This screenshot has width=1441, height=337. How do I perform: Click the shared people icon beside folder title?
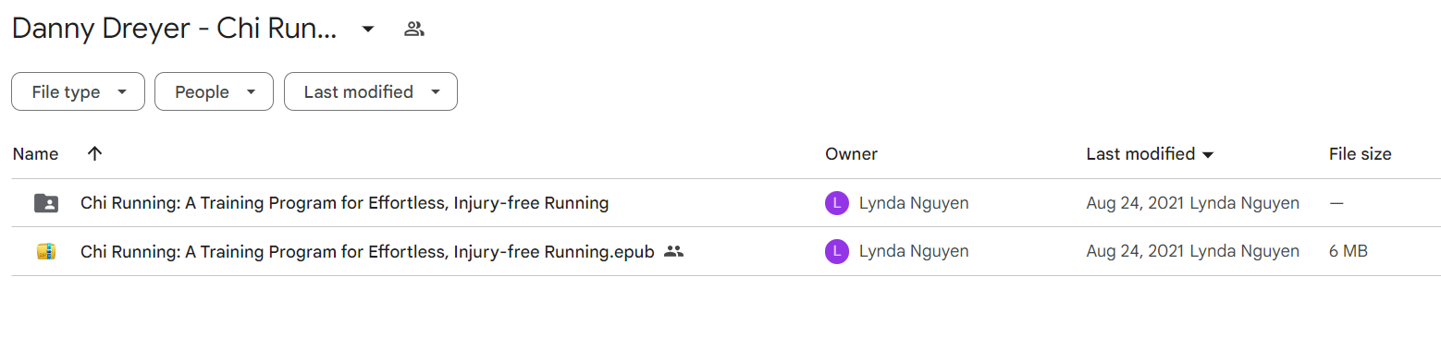tap(414, 30)
